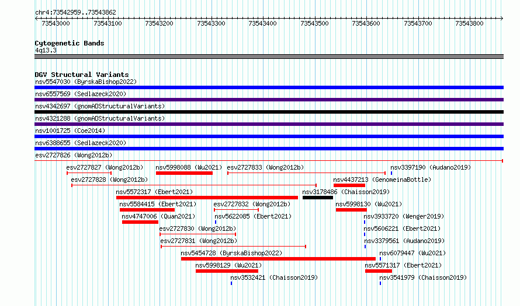Select nsv6388655 (Sedlazeck2020) label
The height and width of the screenshot is (306, 520).
click(x=81, y=143)
